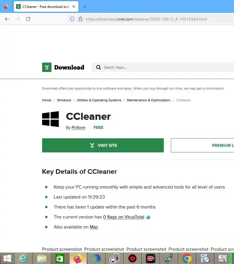Click the PREMIUM upgrade button
The image size is (234, 264).
click(x=202, y=145)
